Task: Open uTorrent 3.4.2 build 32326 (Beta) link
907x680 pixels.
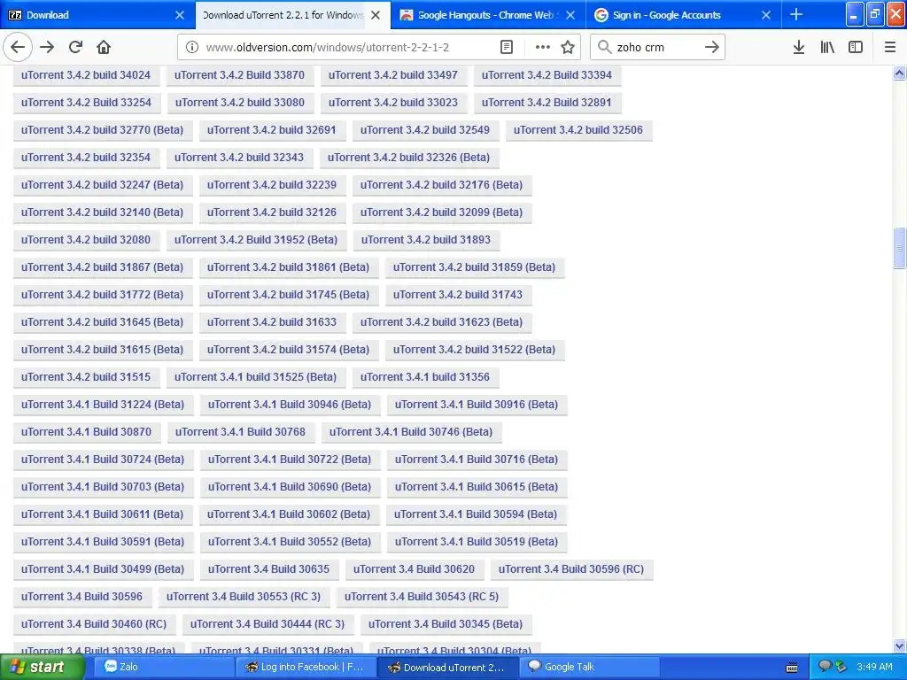Action: (x=408, y=158)
